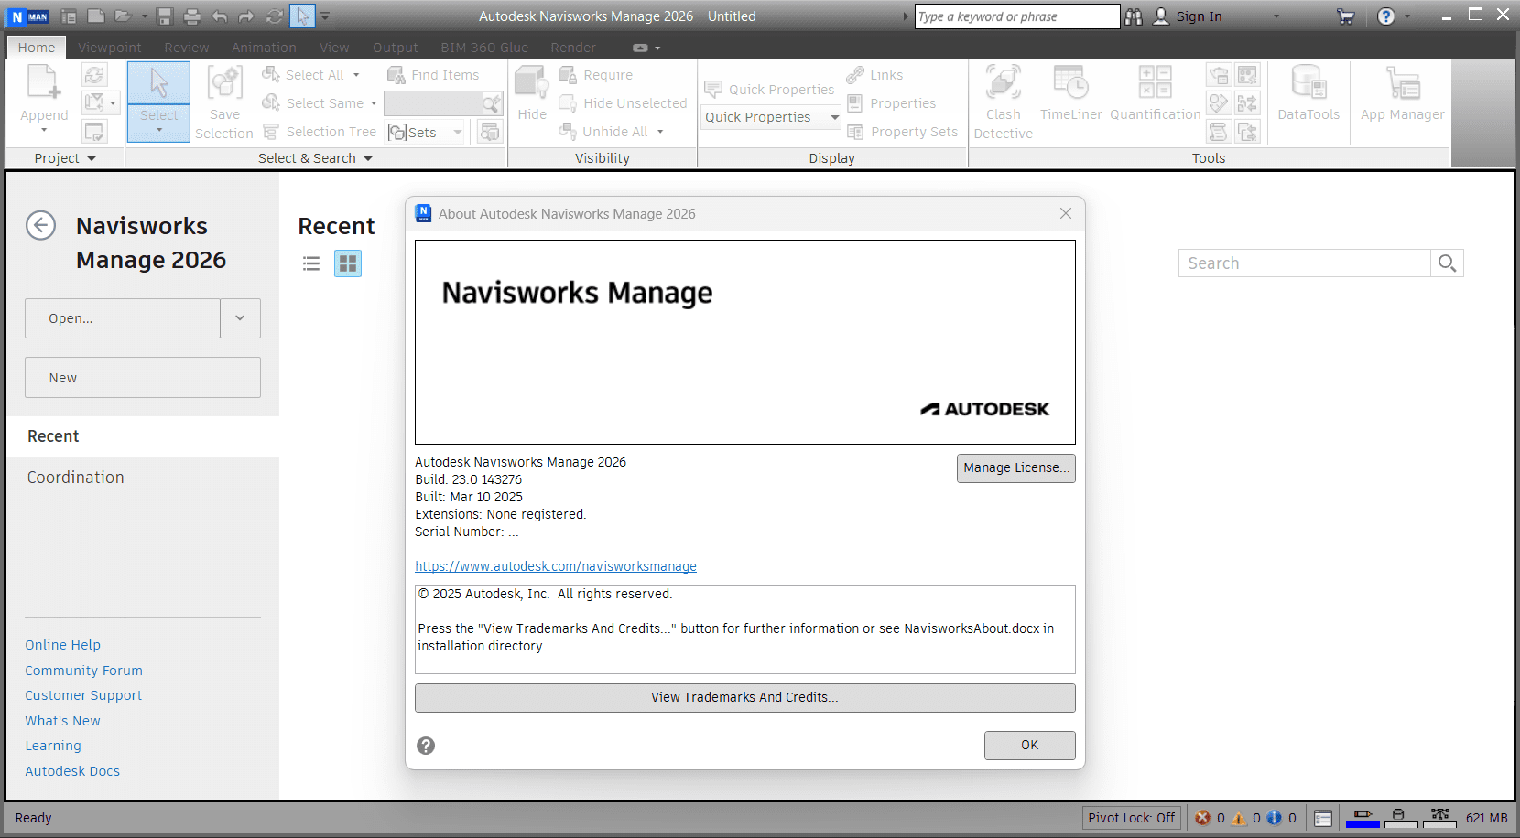1520x838 pixels.
Task: Click the Find Items tool
Action: [433, 75]
